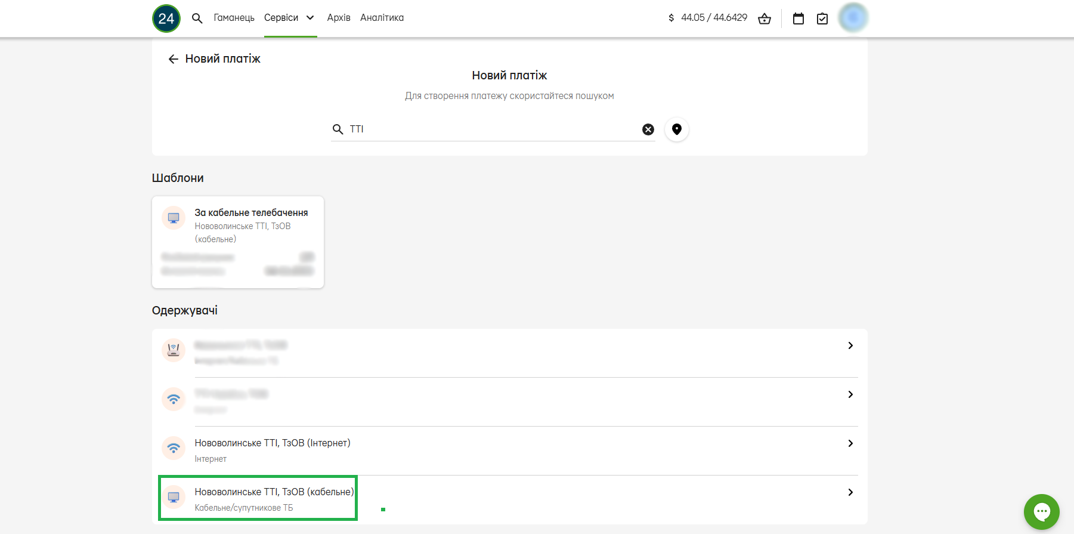
Task: Open the map location pin button
Action: tap(677, 129)
